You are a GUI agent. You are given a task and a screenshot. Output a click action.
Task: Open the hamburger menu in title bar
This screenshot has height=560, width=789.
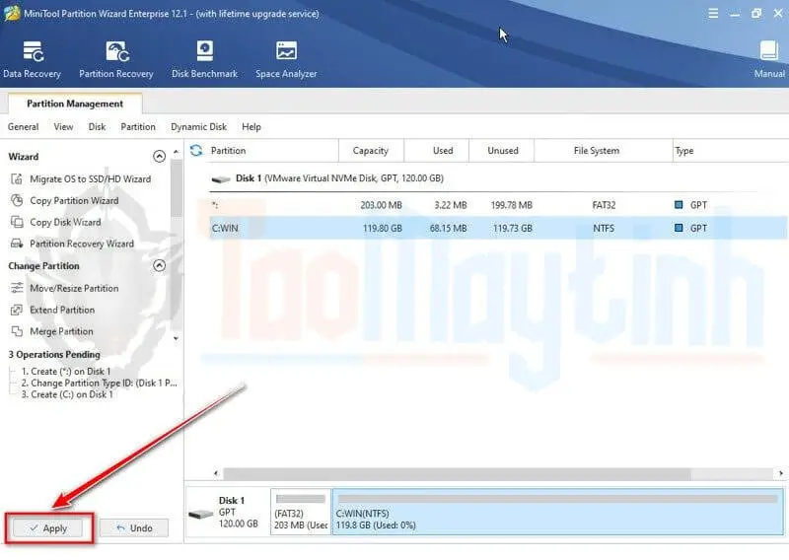click(x=714, y=14)
